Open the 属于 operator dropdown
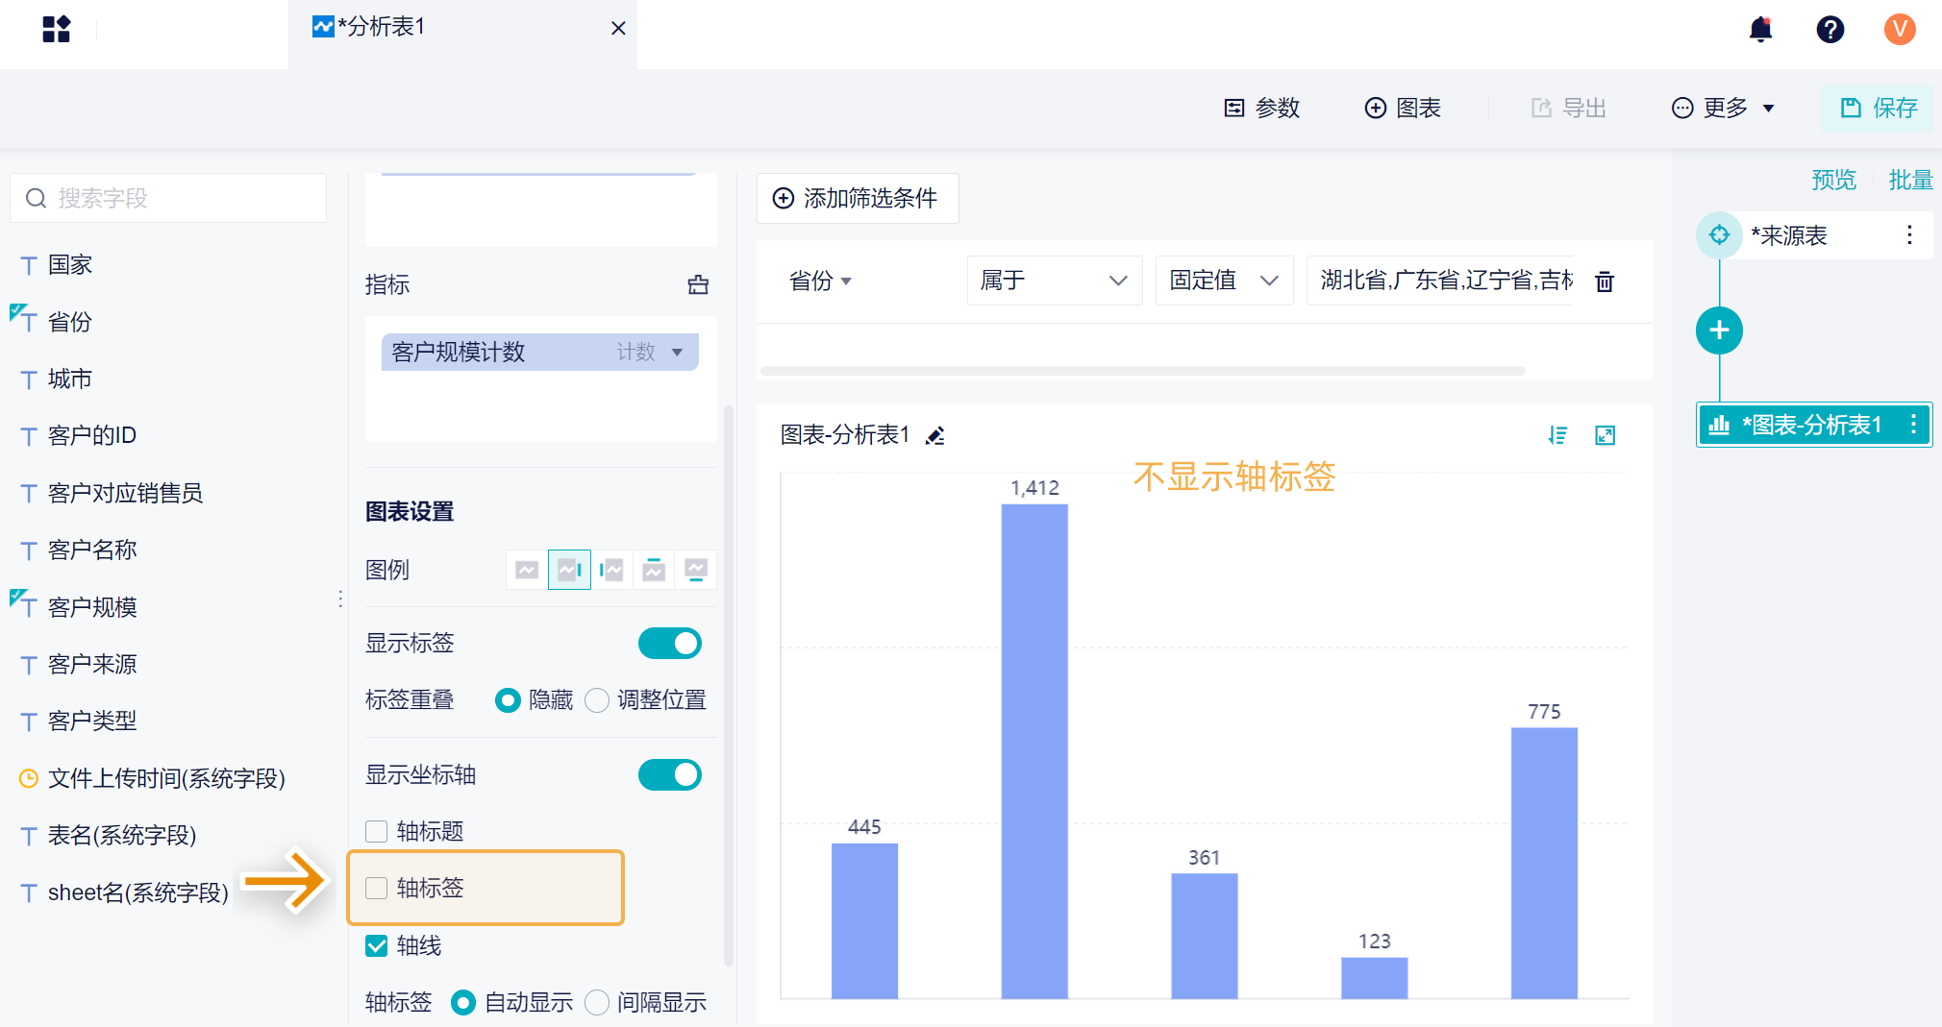The width and height of the screenshot is (1942, 1027). pyautogui.click(x=1055, y=281)
